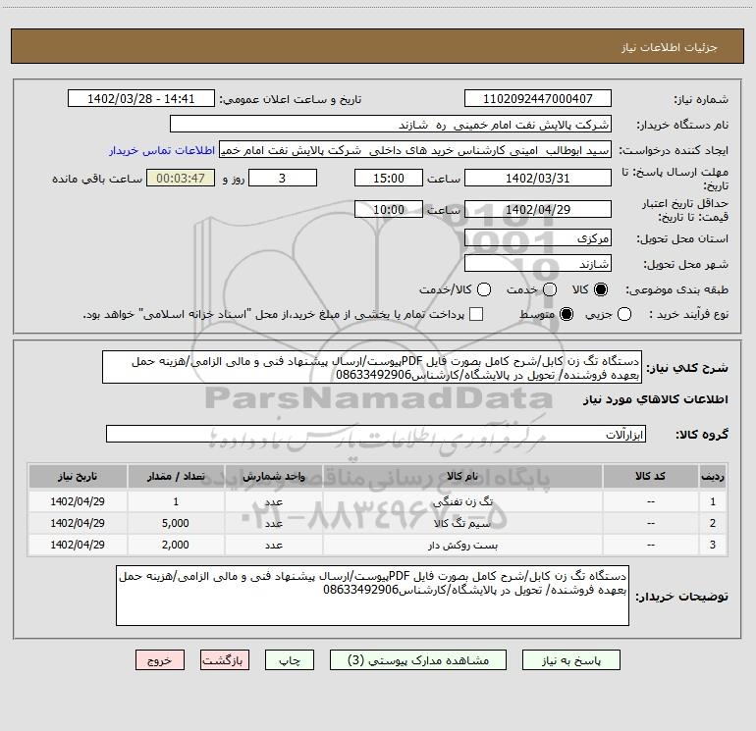Click the item name بست روکش دار
This screenshot has height=731, width=756.
462,545
